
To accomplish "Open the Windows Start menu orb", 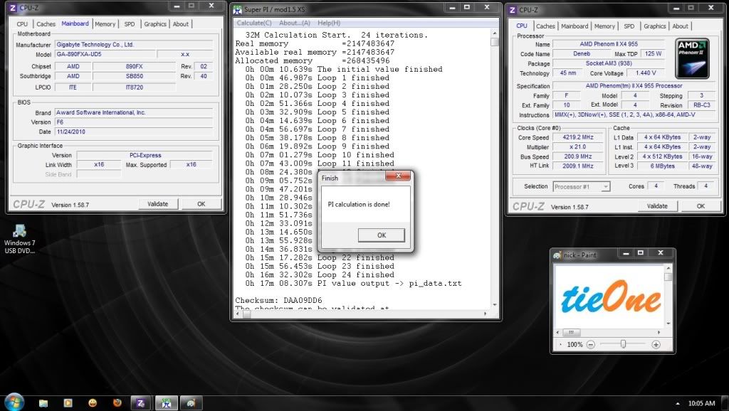I will point(14,402).
